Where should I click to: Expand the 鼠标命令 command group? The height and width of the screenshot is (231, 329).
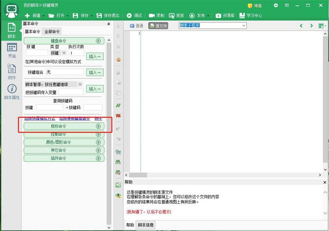point(64,126)
